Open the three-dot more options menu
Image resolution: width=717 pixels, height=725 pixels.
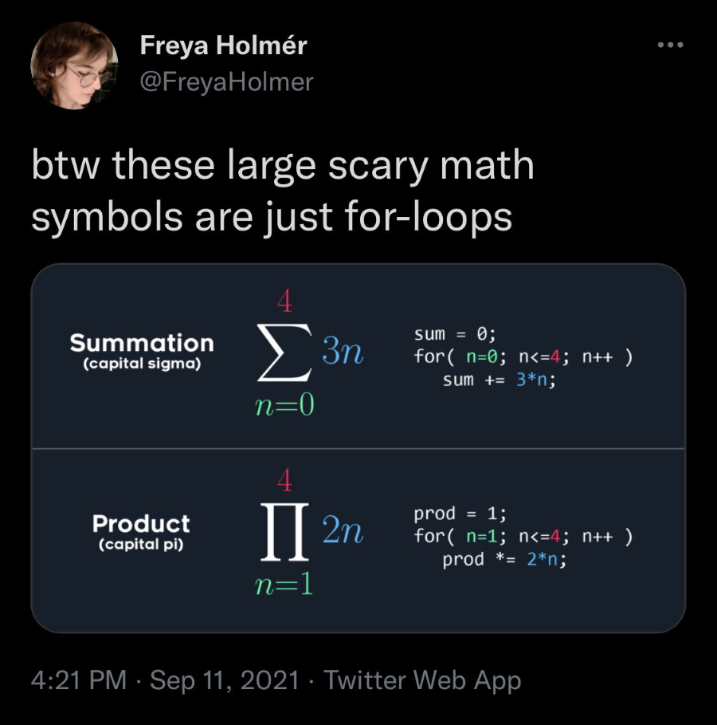tap(670, 45)
